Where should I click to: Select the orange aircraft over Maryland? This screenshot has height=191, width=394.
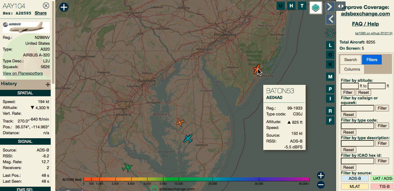tap(180, 123)
